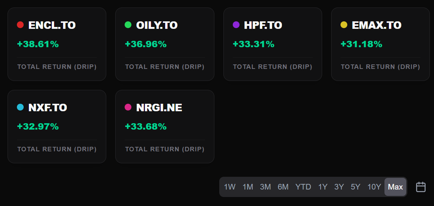434x206 pixels.
Task: Click the active Max range button
Action: [x=395, y=187]
